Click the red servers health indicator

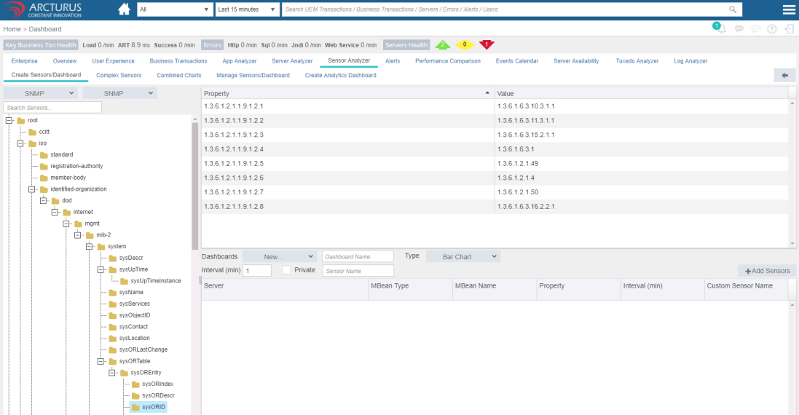click(x=487, y=45)
